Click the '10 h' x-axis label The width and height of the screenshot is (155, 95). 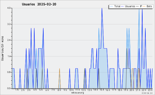[71, 90]
